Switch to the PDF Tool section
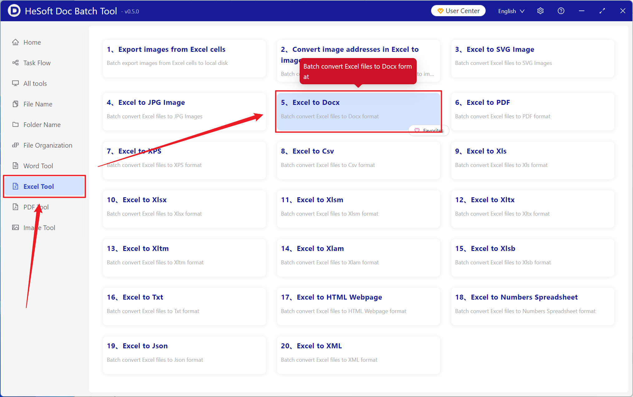 point(44,207)
